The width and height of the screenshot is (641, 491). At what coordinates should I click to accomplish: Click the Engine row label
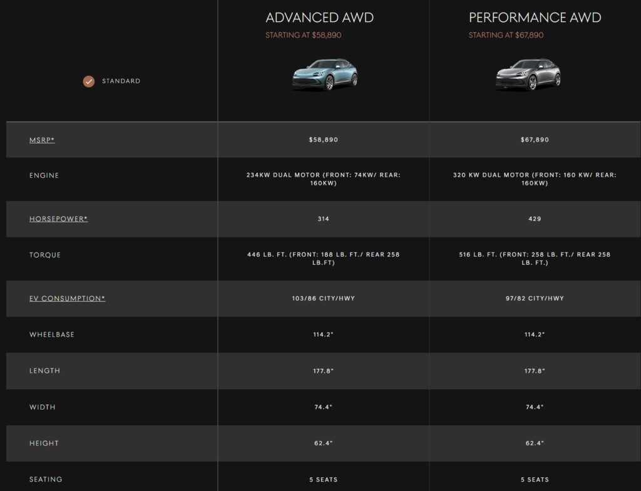pyautogui.click(x=44, y=176)
